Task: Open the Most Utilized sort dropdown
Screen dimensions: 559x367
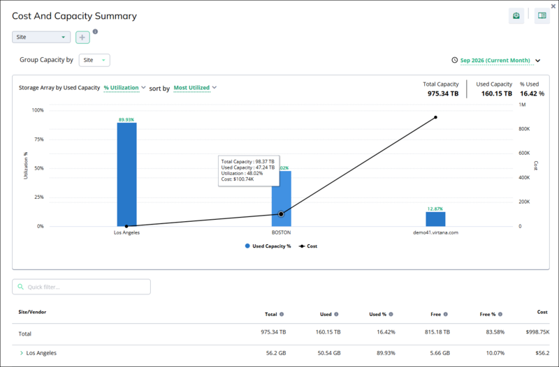Action: coord(195,88)
